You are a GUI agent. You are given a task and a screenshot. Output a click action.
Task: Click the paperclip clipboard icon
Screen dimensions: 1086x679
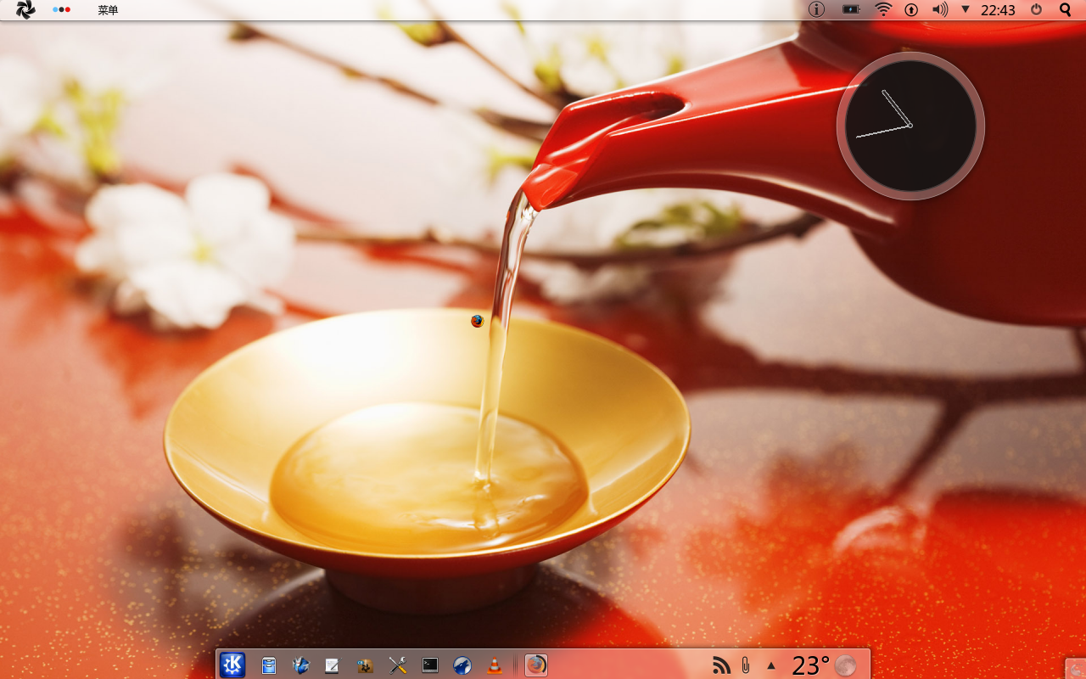(x=746, y=665)
